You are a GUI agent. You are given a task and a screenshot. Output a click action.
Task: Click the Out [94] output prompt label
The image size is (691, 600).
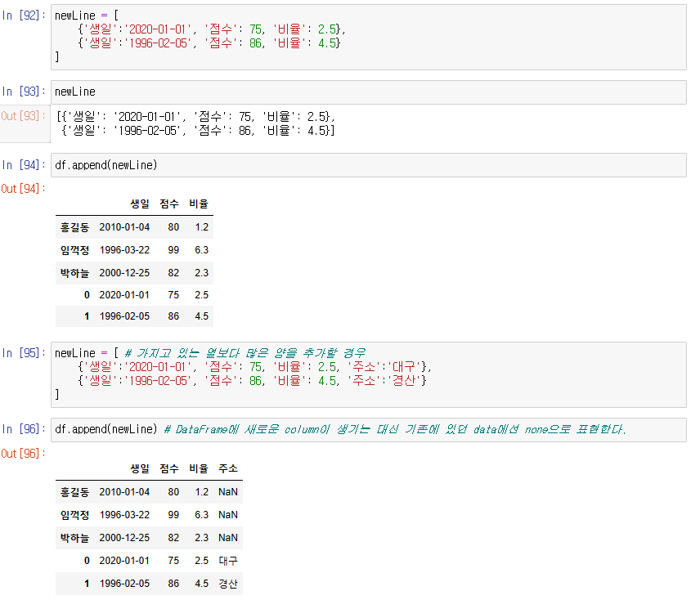point(23,189)
